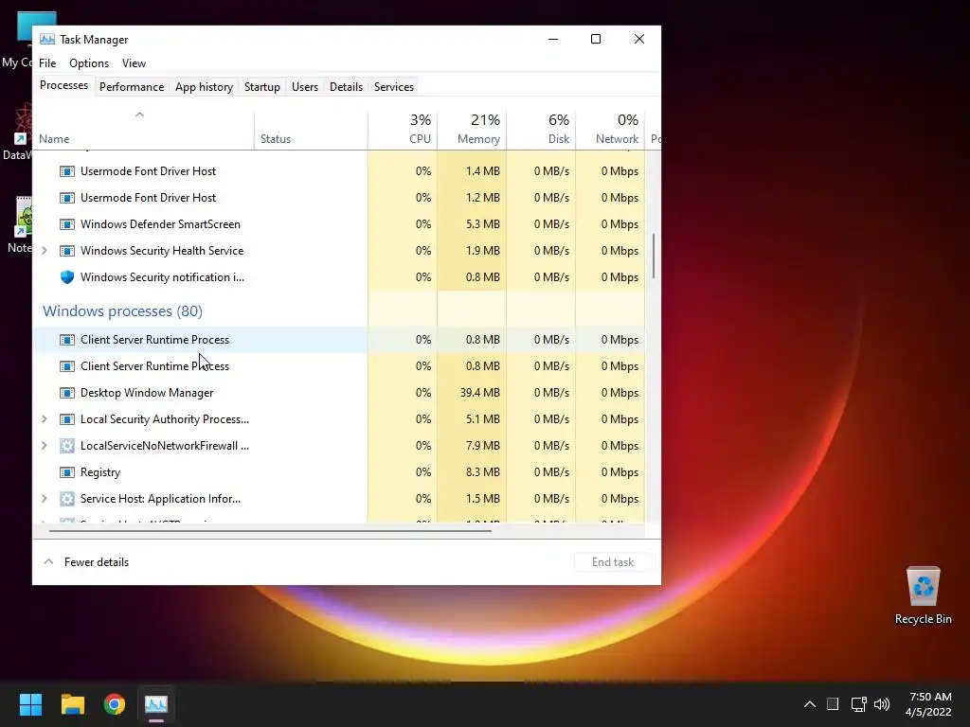Click the End task button
Viewport: 970px width, 727px height.
(613, 562)
